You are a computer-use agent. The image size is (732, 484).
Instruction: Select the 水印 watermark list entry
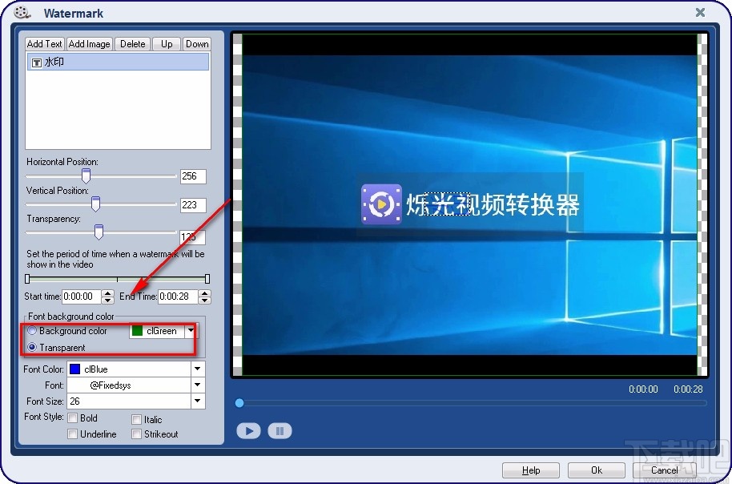118,62
